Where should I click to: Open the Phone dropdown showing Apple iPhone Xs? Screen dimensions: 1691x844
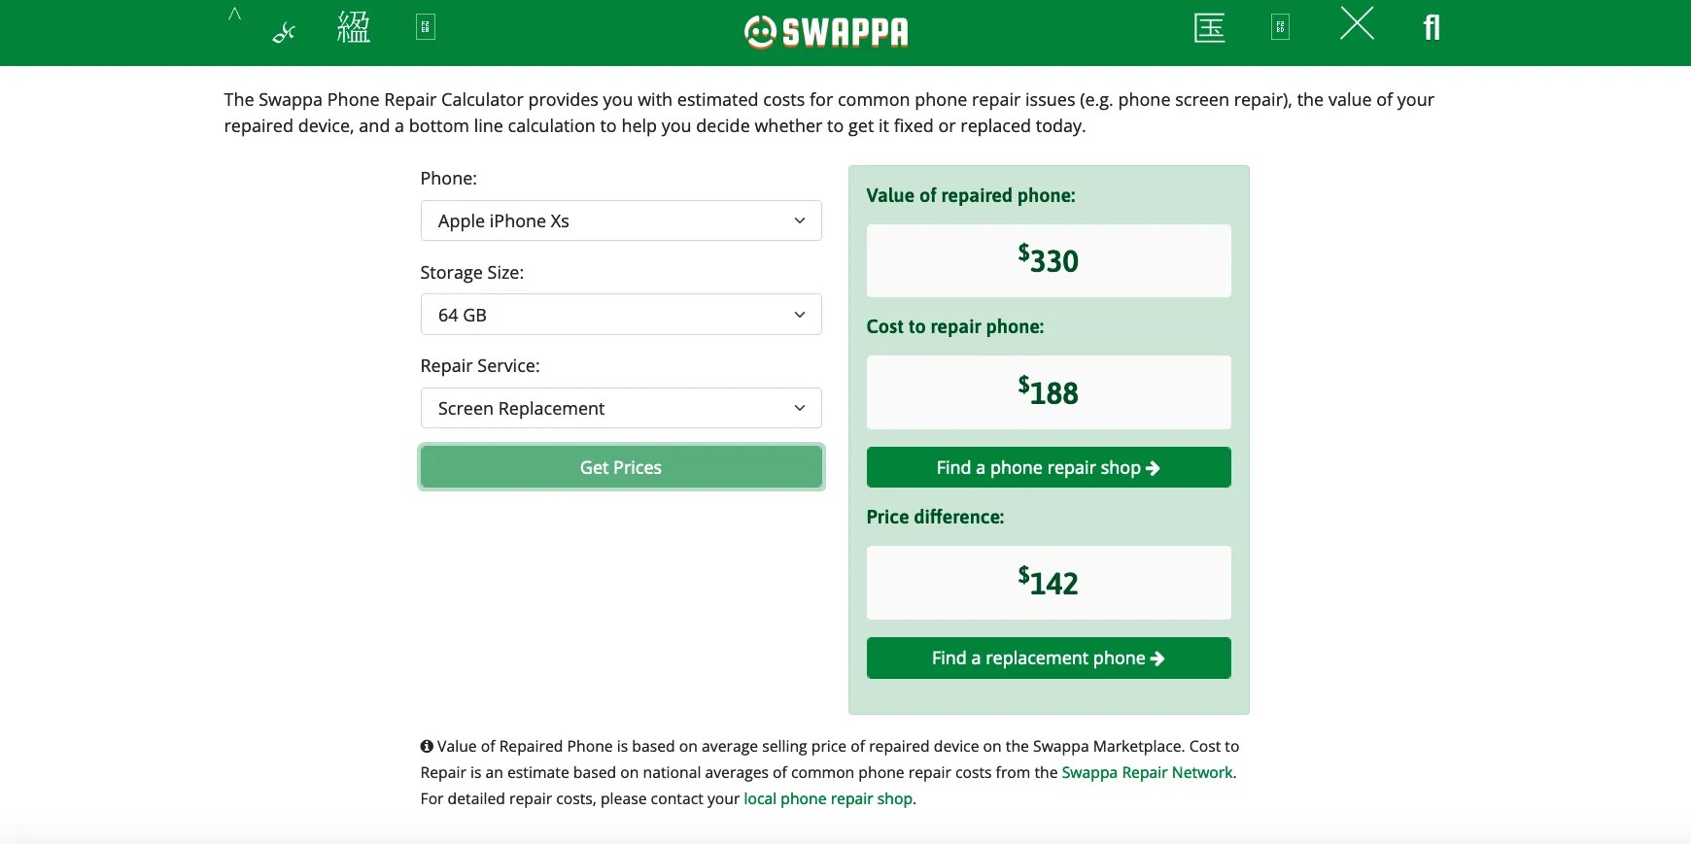(x=621, y=220)
